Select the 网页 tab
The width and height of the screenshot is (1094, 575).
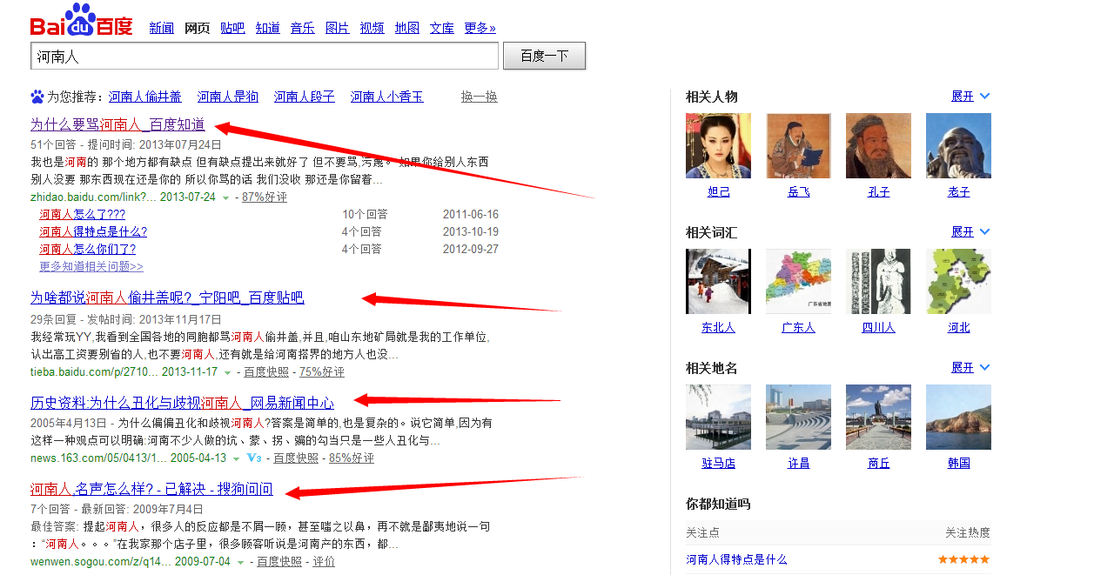(x=198, y=28)
